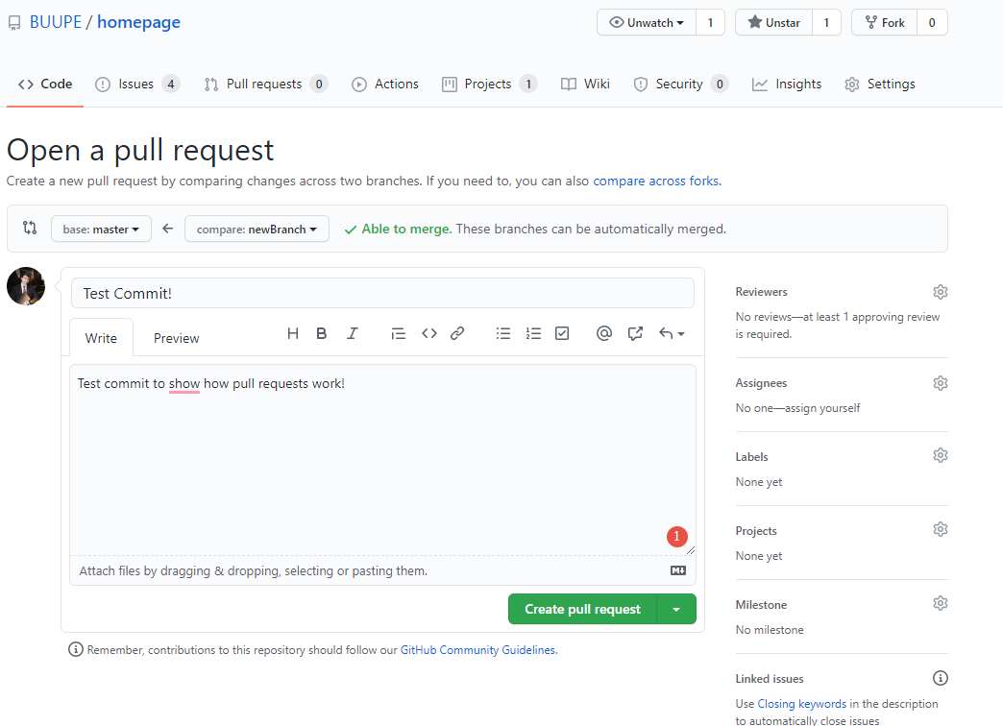Screen dimensions: 1003x726
Task: Click the stargazers count next to Unstar
Action: click(826, 22)
